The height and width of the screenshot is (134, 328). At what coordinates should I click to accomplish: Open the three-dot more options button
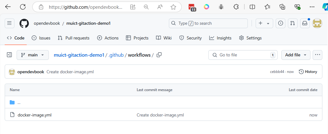click(317, 55)
